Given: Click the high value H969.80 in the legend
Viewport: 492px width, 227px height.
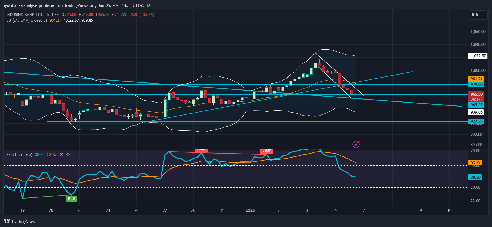Looking at the screenshot, I should click(x=86, y=15).
